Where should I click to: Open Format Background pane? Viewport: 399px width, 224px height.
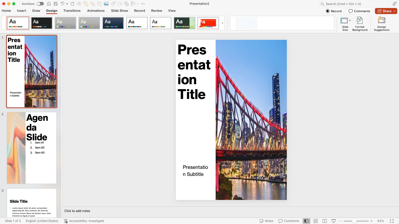click(x=360, y=24)
